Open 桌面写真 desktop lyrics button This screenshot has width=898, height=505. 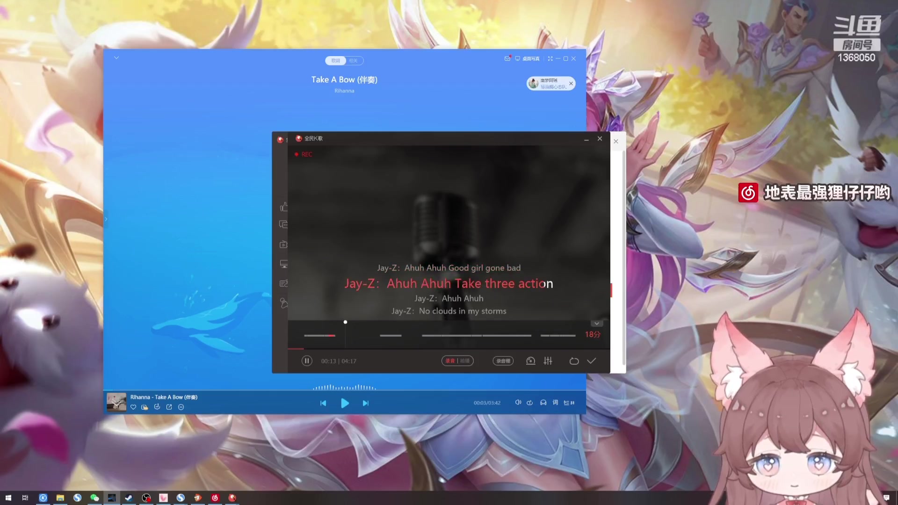pyautogui.click(x=527, y=58)
